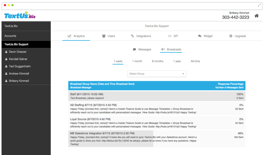
Task: Click the 100% response value
Action: point(240,94)
